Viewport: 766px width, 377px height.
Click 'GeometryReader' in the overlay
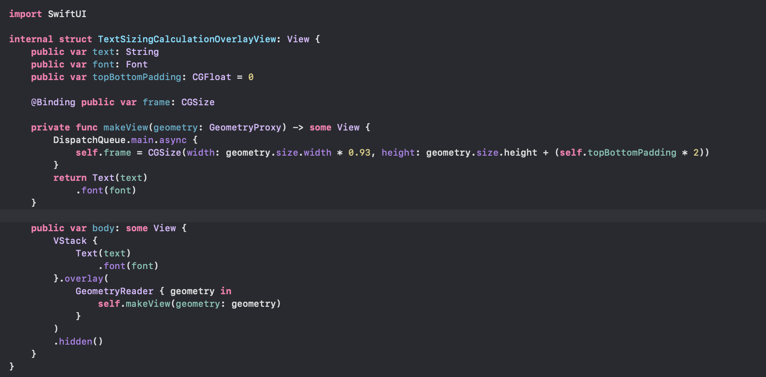tap(114, 291)
